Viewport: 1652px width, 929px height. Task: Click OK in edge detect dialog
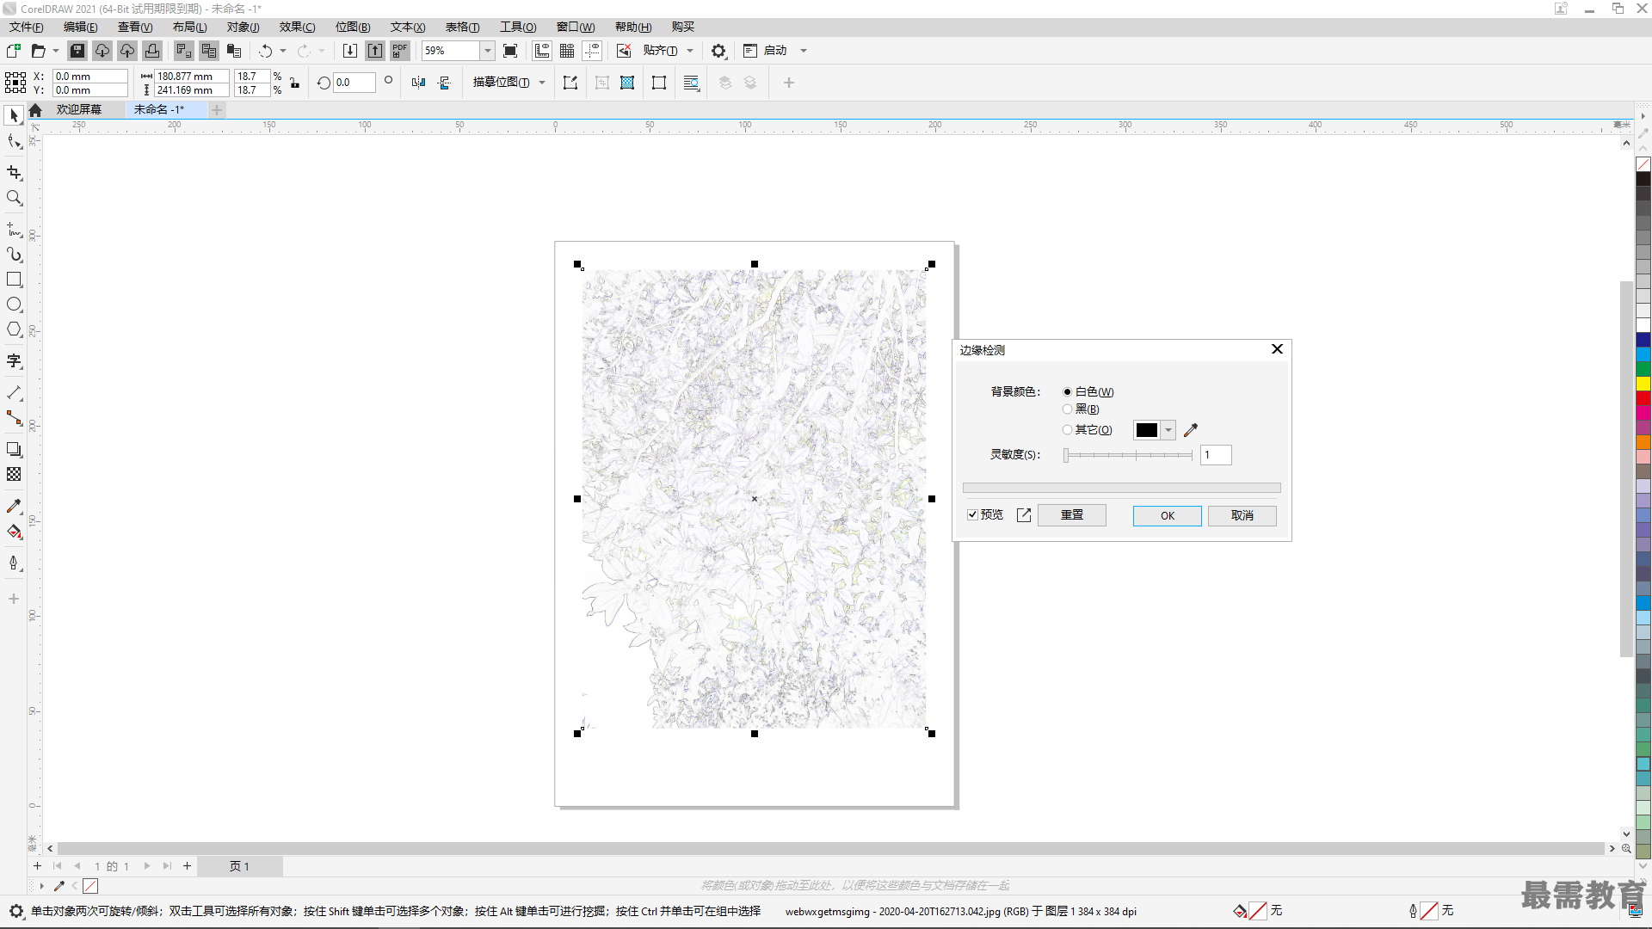tap(1168, 515)
